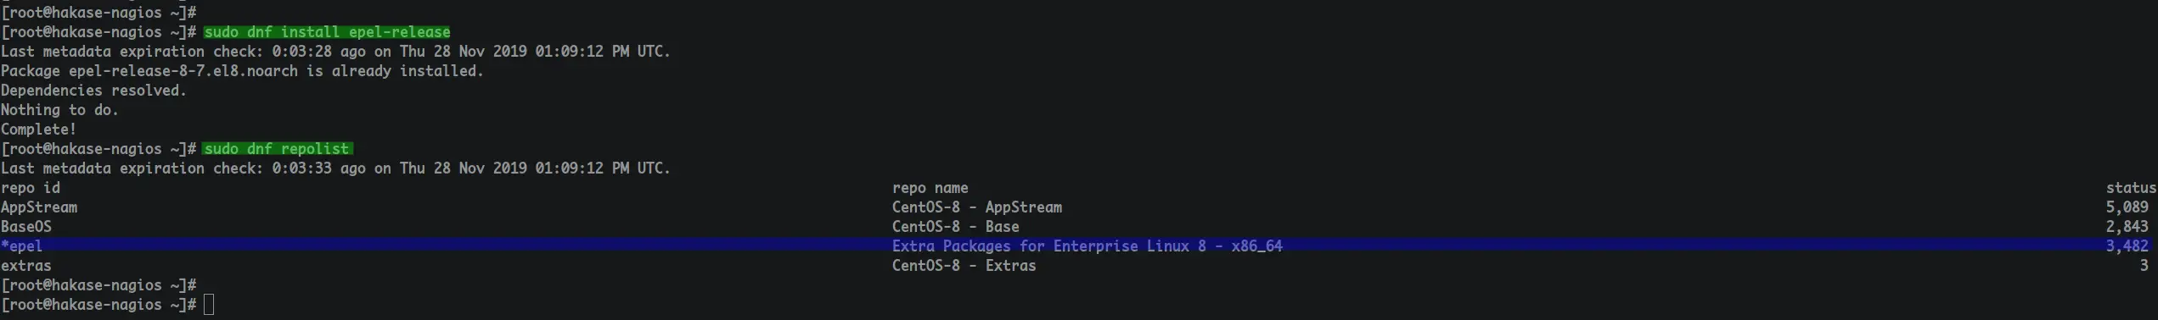Click the AppStream repo id
Screen dimensions: 2158x320
pyautogui.click(x=39, y=207)
